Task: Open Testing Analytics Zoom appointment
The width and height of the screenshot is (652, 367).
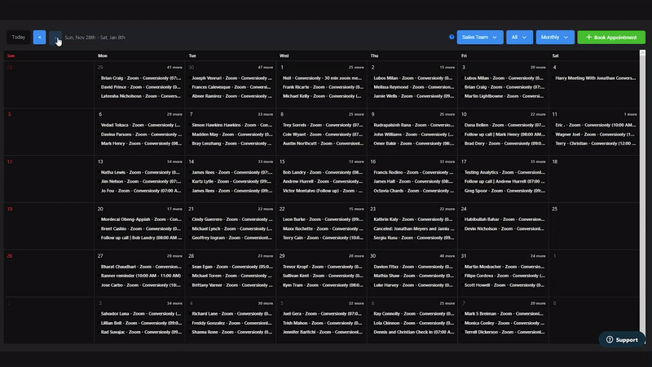Action: tap(504, 172)
